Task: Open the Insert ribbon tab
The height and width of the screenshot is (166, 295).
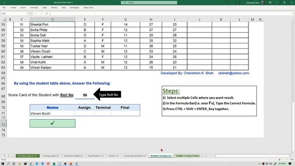Action: (x=23, y=8)
